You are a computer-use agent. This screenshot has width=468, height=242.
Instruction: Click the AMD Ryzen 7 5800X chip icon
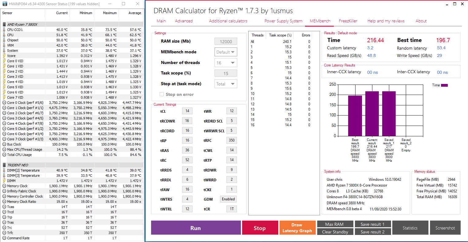tap(4, 24)
